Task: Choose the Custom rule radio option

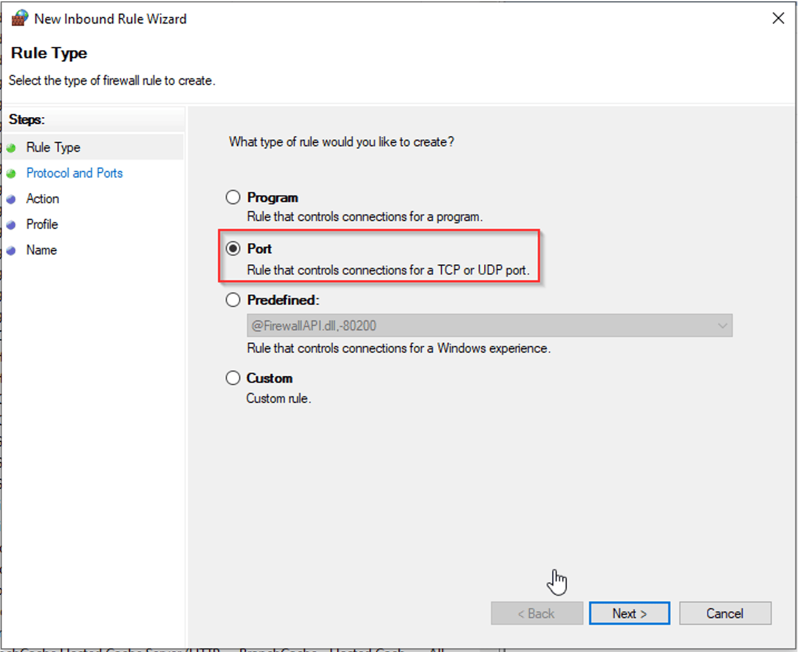Action: [x=233, y=378]
